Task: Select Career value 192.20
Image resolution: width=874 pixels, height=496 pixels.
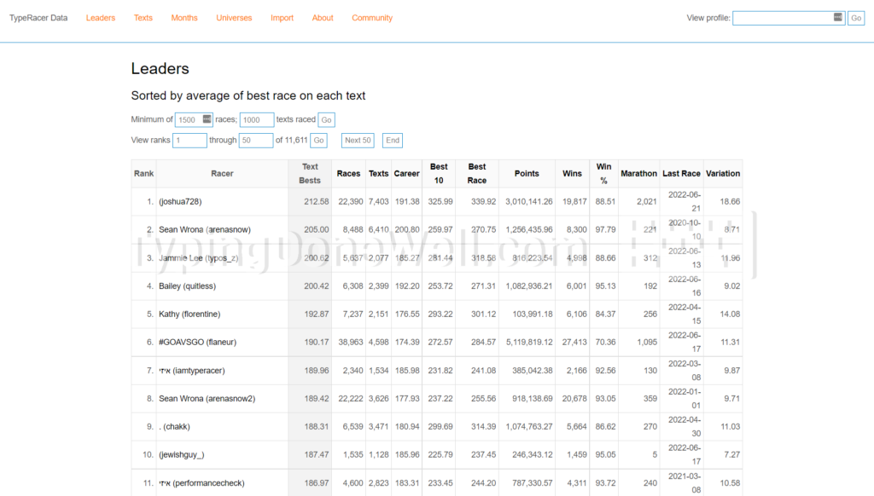Action: pos(407,286)
